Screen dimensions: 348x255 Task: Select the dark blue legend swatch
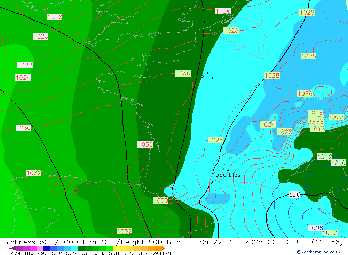[x=47, y=248]
